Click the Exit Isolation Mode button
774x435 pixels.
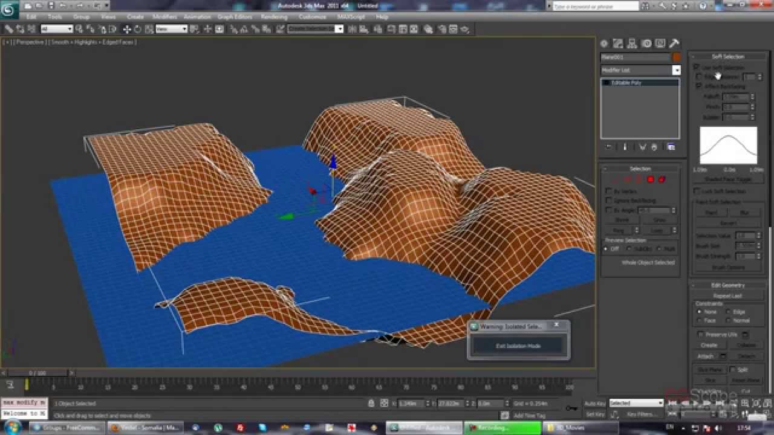coord(518,346)
